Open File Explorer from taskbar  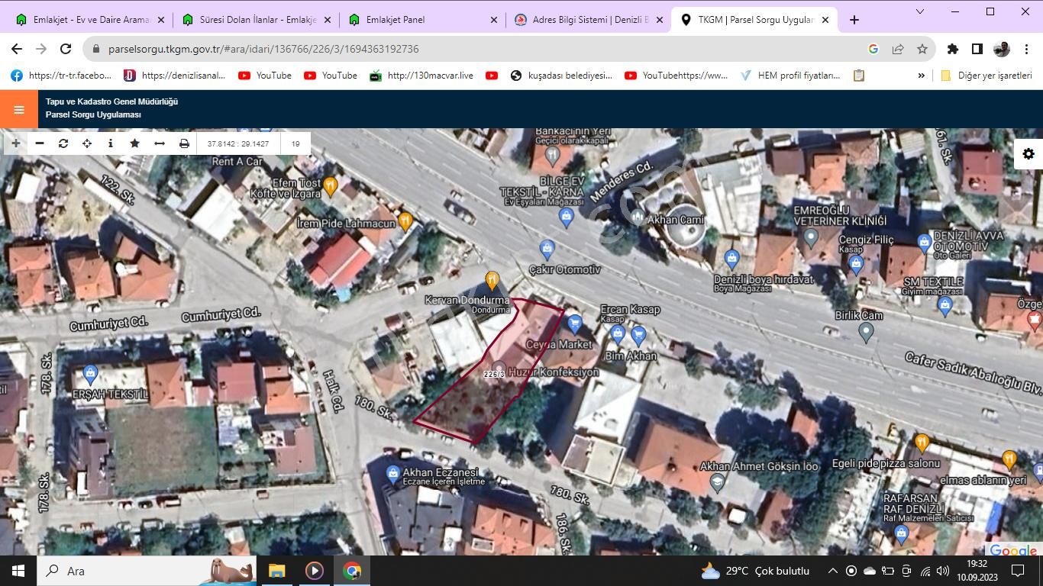tap(276, 571)
